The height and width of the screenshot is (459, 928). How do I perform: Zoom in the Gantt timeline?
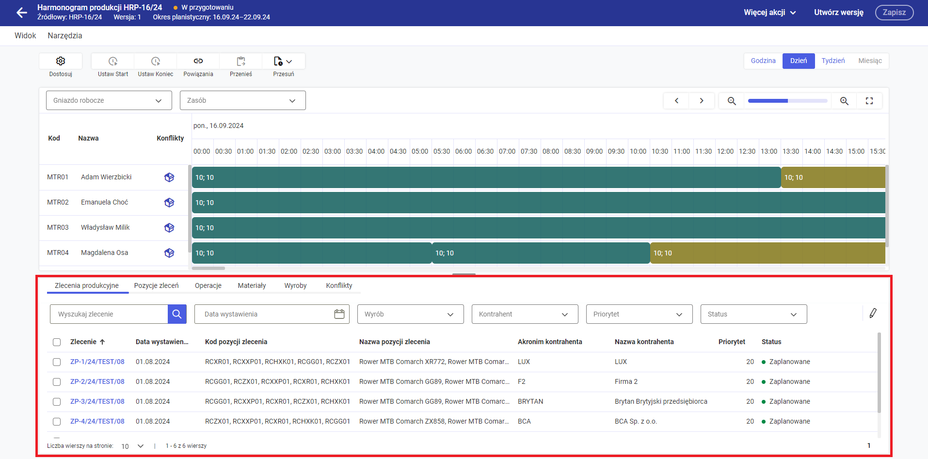pyautogui.click(x=844, y=101)
